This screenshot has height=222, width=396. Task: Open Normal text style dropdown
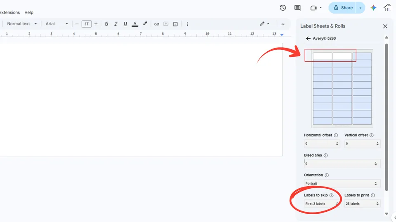pyautogui.click(x=22, y=24)
